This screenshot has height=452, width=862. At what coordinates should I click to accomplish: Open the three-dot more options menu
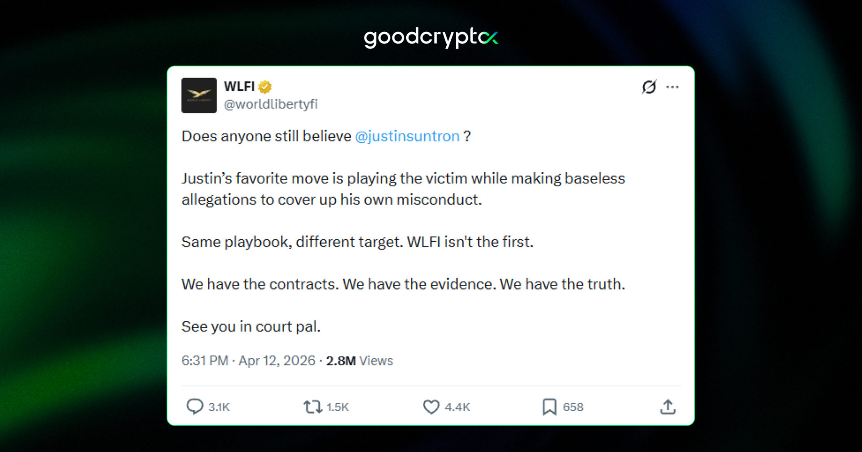(x=672, y=87)
